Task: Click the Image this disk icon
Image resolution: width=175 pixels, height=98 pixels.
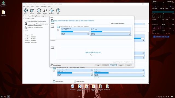Action: [x=75, y=81]
